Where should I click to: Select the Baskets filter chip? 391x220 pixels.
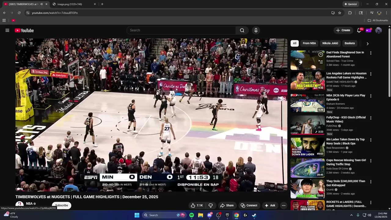pos(350,43)
